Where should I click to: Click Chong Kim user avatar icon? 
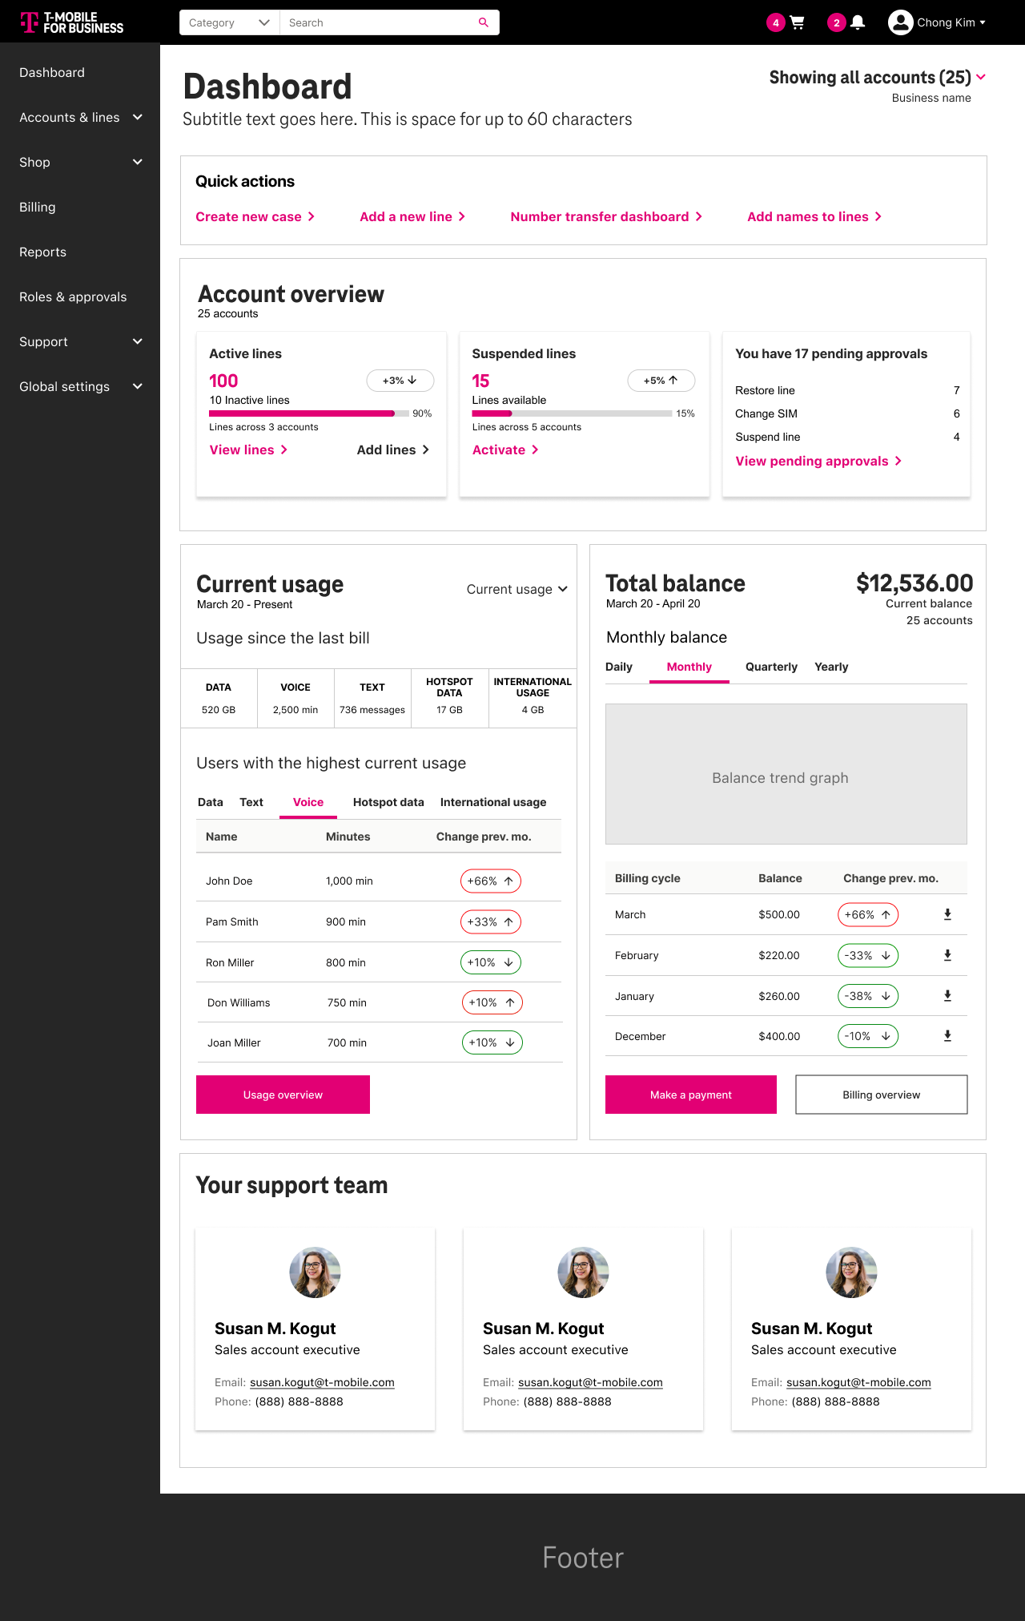[901, 22]
